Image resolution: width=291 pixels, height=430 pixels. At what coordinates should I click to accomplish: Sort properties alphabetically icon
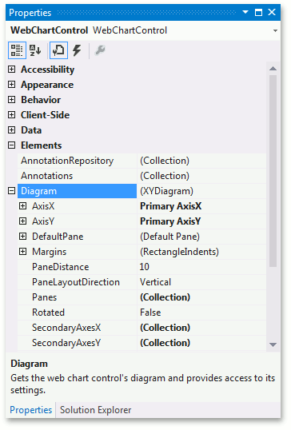coord(35,50)
